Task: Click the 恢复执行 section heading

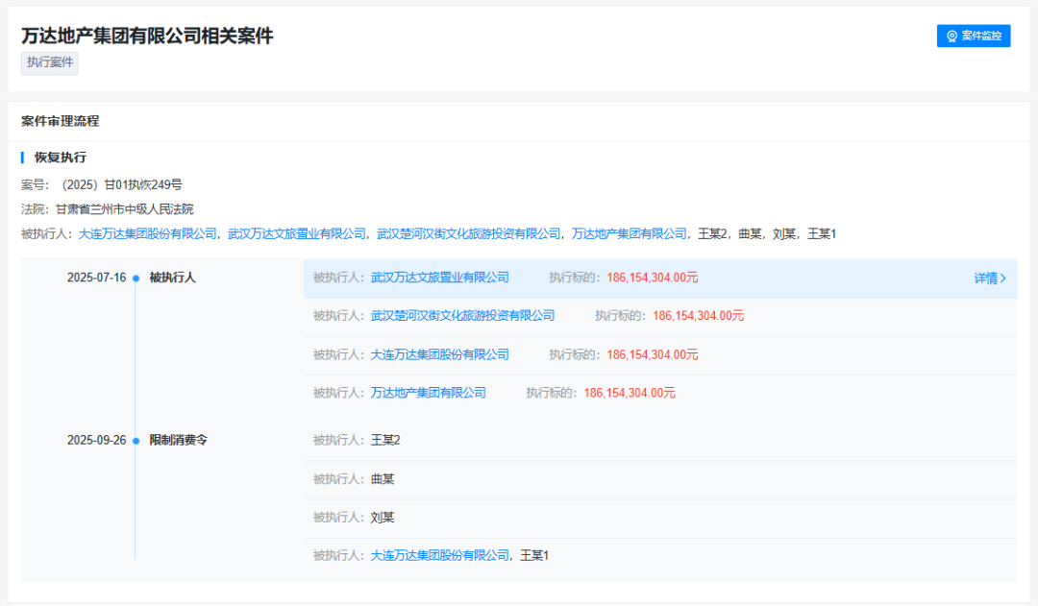Action: click(x=61, y=158)
